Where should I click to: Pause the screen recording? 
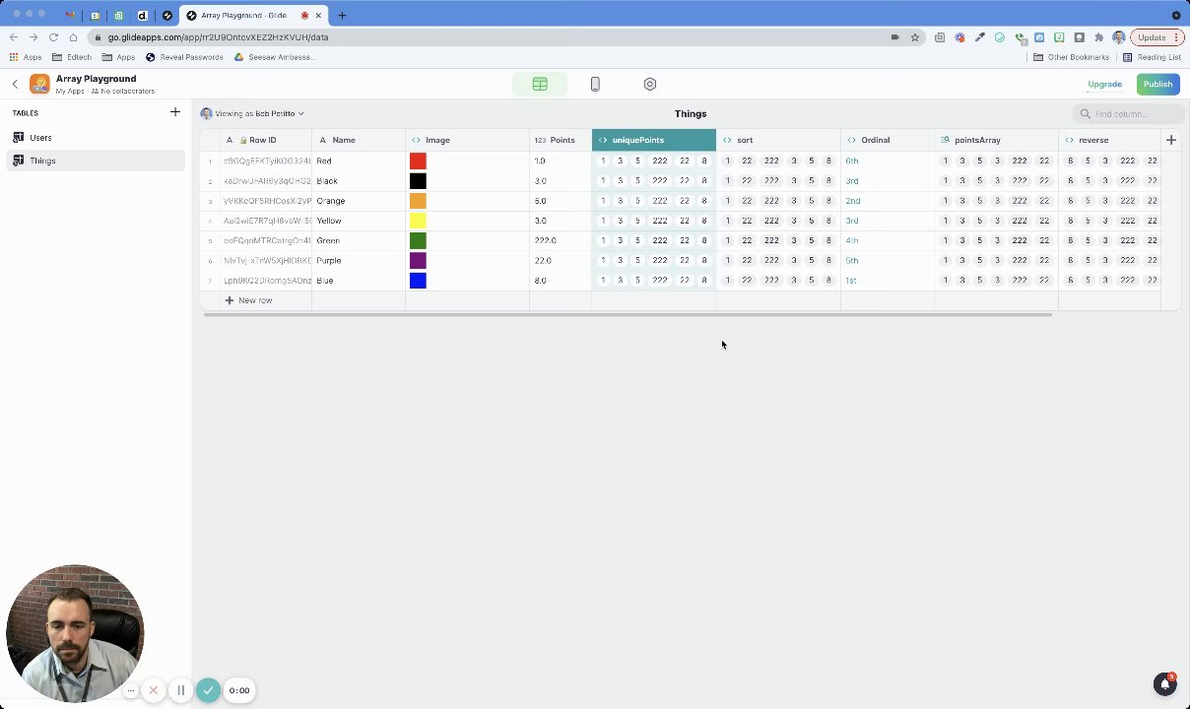click(181, 690)
